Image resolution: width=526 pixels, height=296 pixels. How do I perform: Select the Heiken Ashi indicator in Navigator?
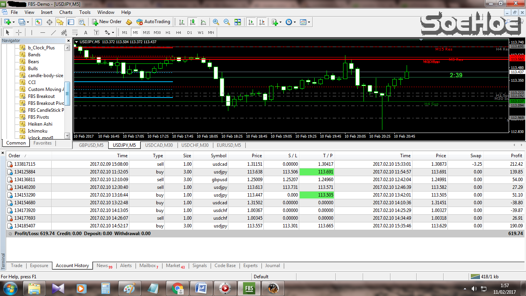tap(40, 124)
